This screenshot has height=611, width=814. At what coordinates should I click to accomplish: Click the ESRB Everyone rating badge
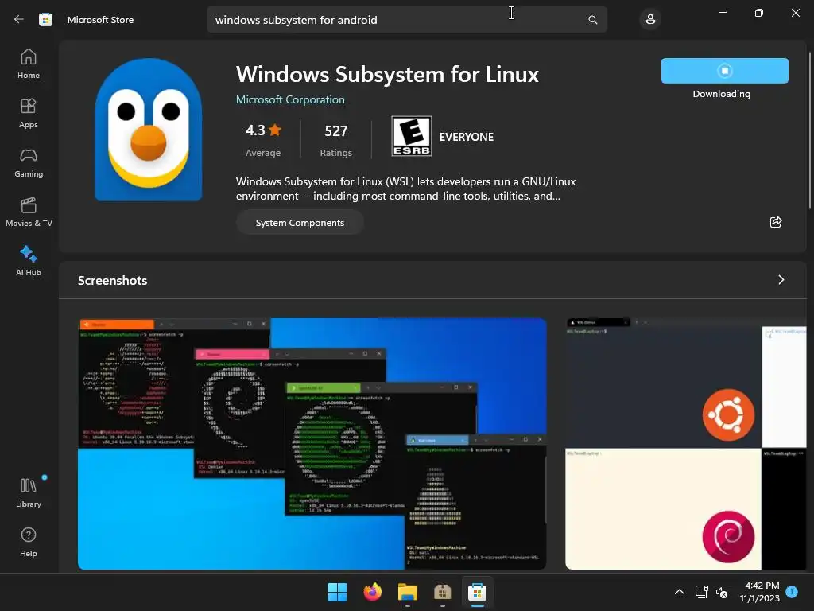(412, 137)
